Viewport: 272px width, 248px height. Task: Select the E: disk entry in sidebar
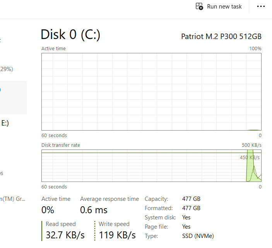click(5, 123)
